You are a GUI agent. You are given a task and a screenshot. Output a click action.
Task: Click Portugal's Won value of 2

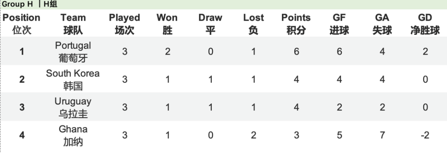click(167, 52)
